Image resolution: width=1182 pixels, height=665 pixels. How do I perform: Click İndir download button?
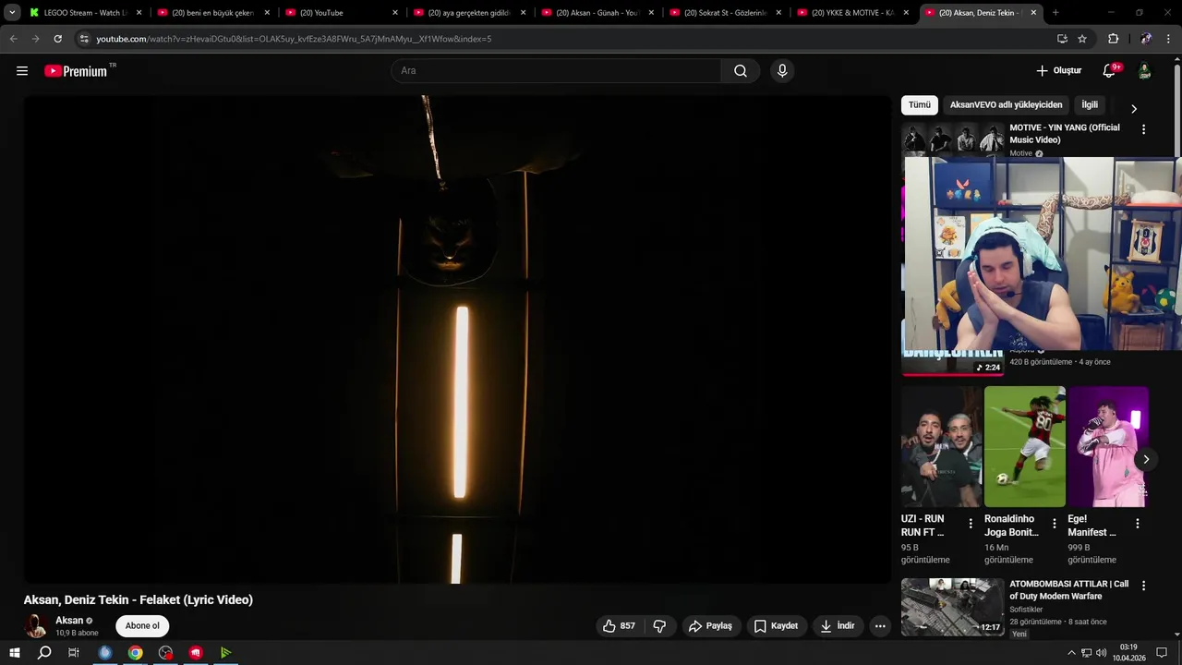[x=838, y=626]
